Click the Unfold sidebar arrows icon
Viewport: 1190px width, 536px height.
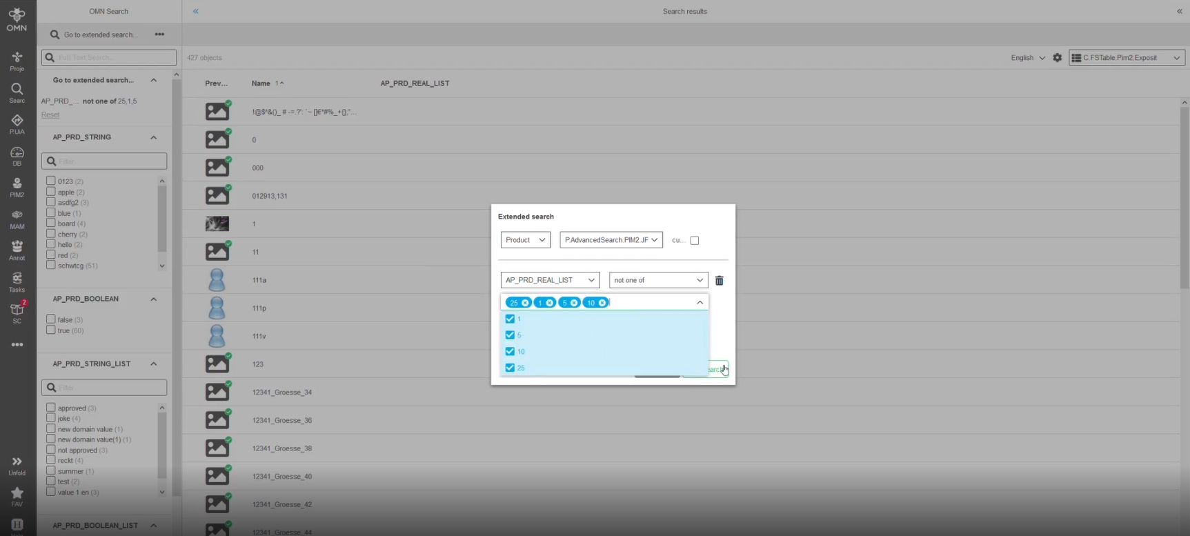pos(17,465)
